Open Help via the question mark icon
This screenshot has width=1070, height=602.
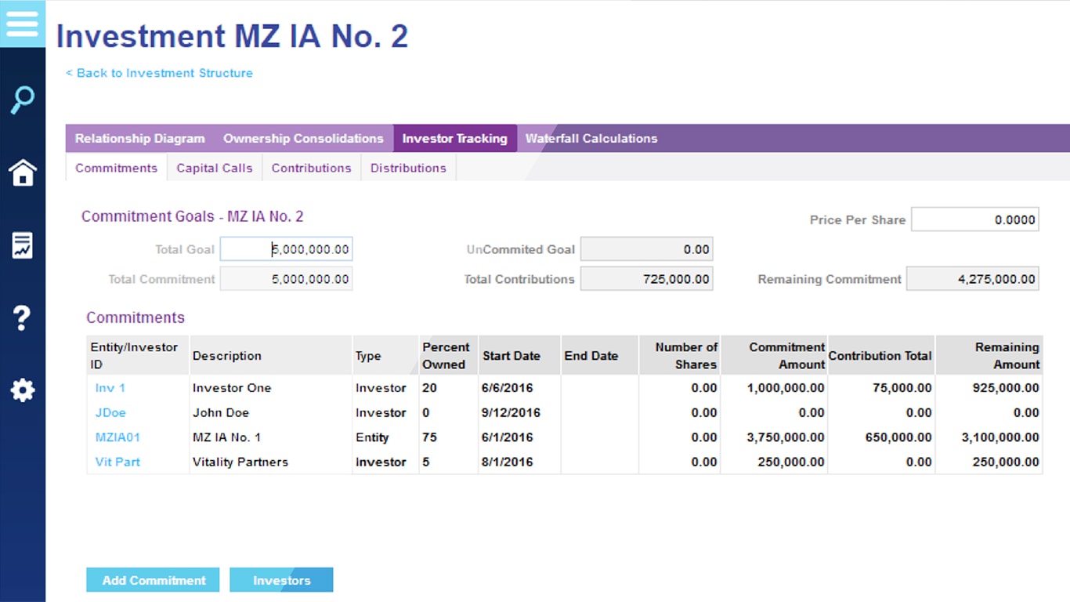(22, 317)
